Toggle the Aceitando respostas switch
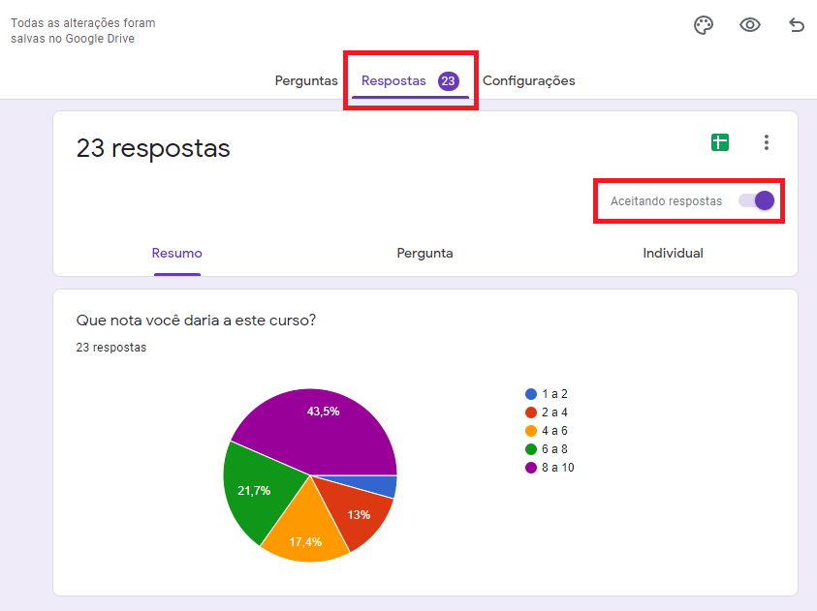The image size is (817, 611). point(757,200)
